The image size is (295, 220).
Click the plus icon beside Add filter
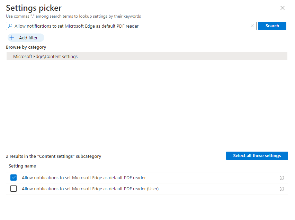coord(12,38)
